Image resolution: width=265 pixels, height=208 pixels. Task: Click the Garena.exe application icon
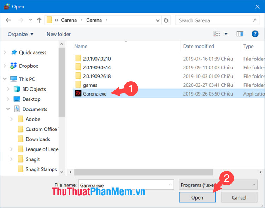point(78,93)
